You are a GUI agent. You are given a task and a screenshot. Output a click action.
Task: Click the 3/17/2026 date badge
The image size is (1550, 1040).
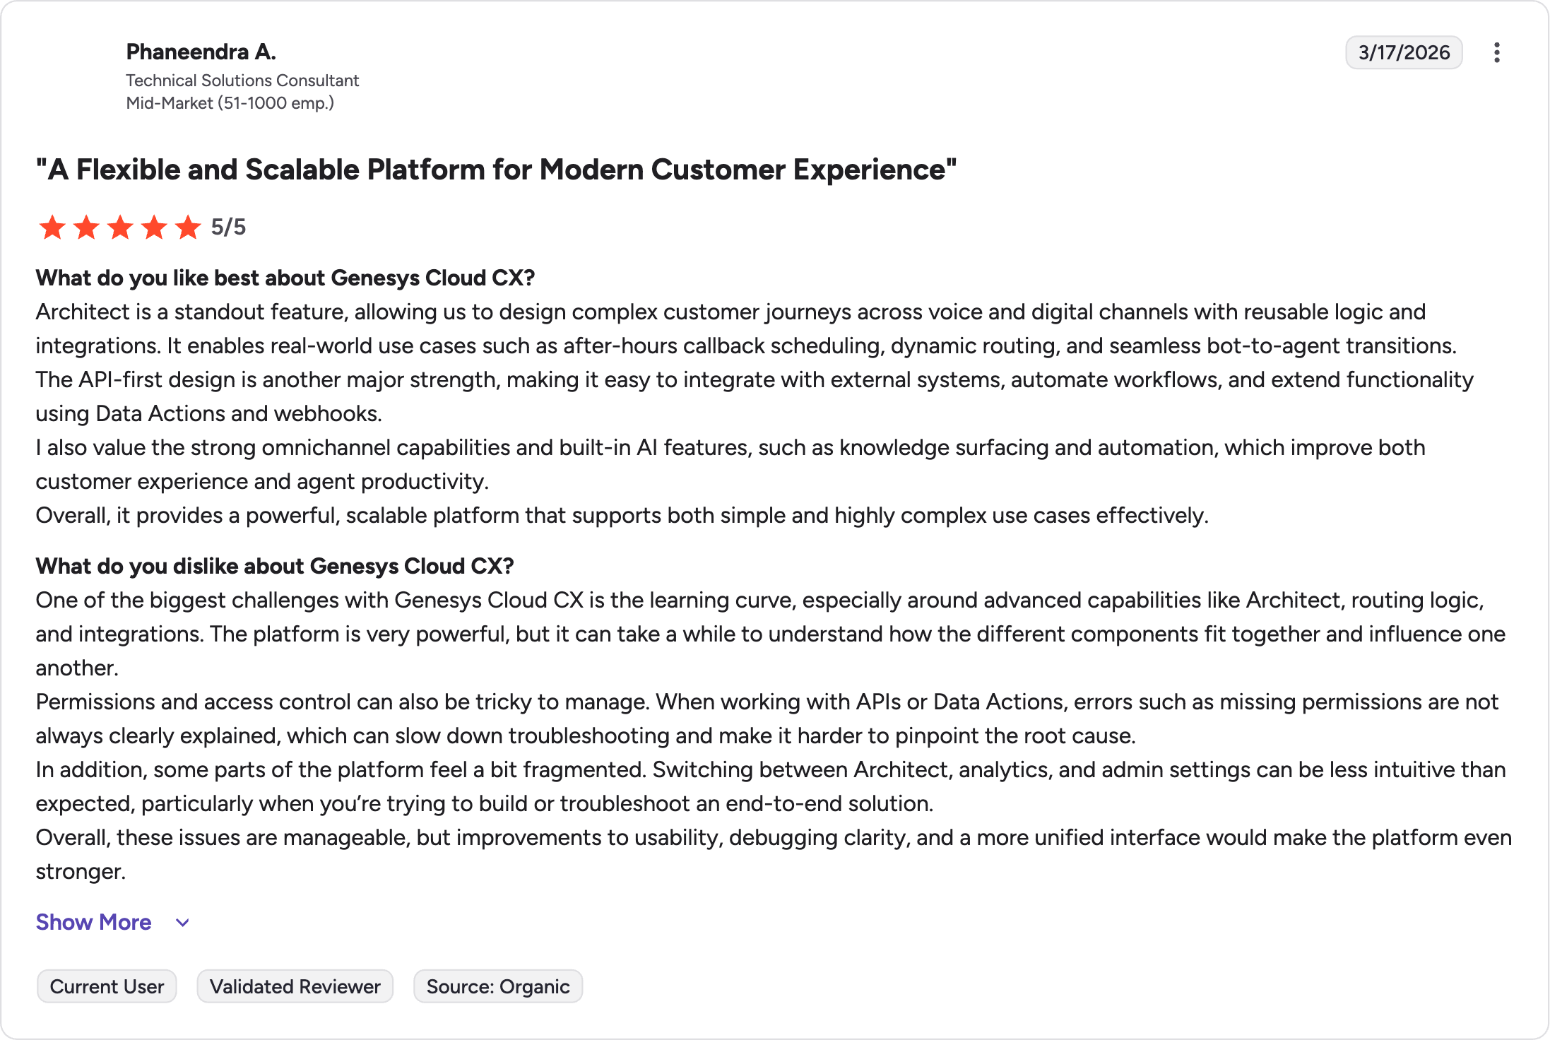(x=1404, y=52)
